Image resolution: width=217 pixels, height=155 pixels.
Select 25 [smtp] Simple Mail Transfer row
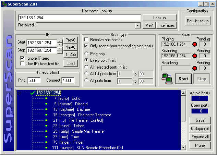[79, 131]
